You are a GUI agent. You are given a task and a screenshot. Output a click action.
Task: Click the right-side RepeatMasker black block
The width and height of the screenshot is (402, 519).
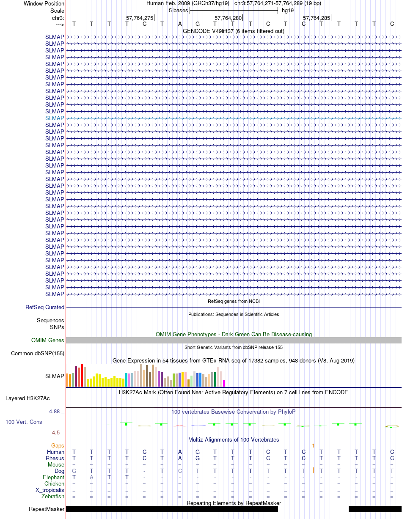pos(375,509)
